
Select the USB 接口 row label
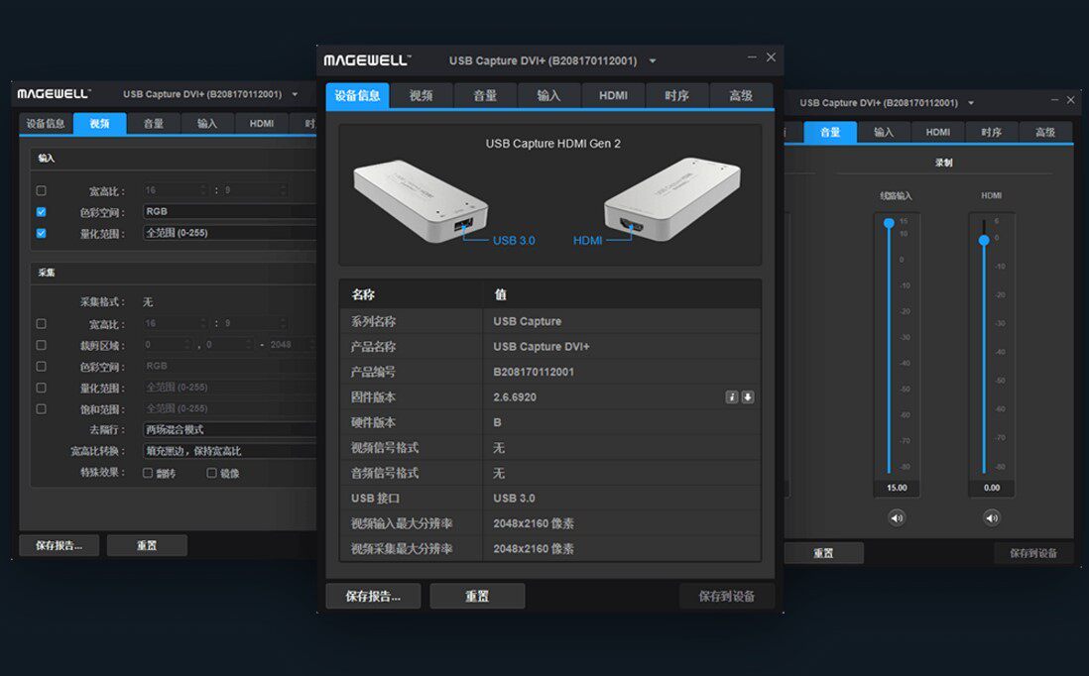point(375,499)
